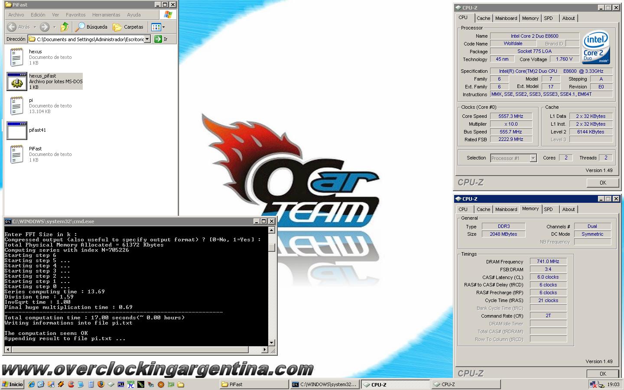Open SPD tab in lower CPU-Z window
This screenshot has width=624, height=390.
549,209
